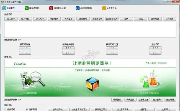Click the right-pointing arrow in the banner
Viewport: 180px width, 111px height.
coord(119,87)
